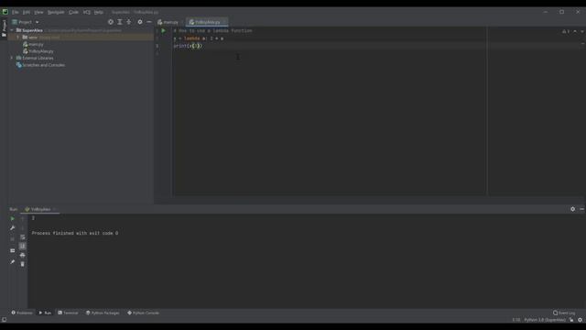
Task: Open the Project view dropdown
Action: click(26, 22)
